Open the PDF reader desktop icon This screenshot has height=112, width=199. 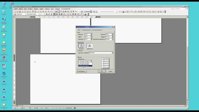click(x=4, y=66)
